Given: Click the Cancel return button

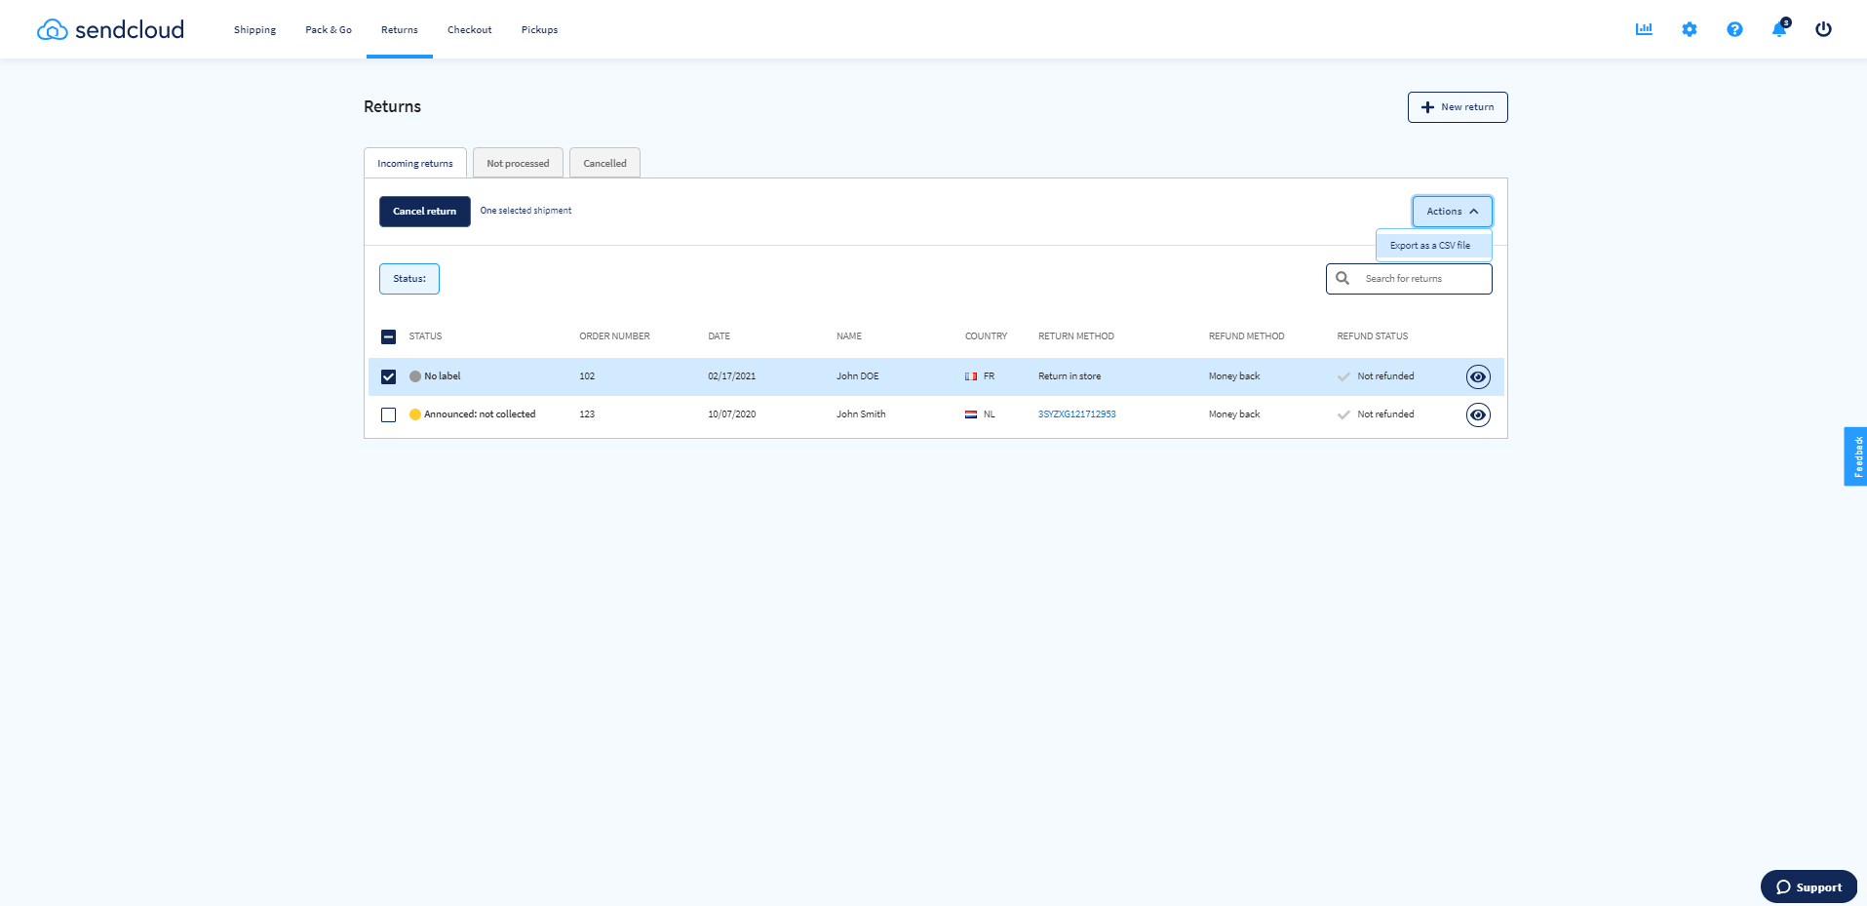Looking at the screenshot, I should click(x=424, y=212).
